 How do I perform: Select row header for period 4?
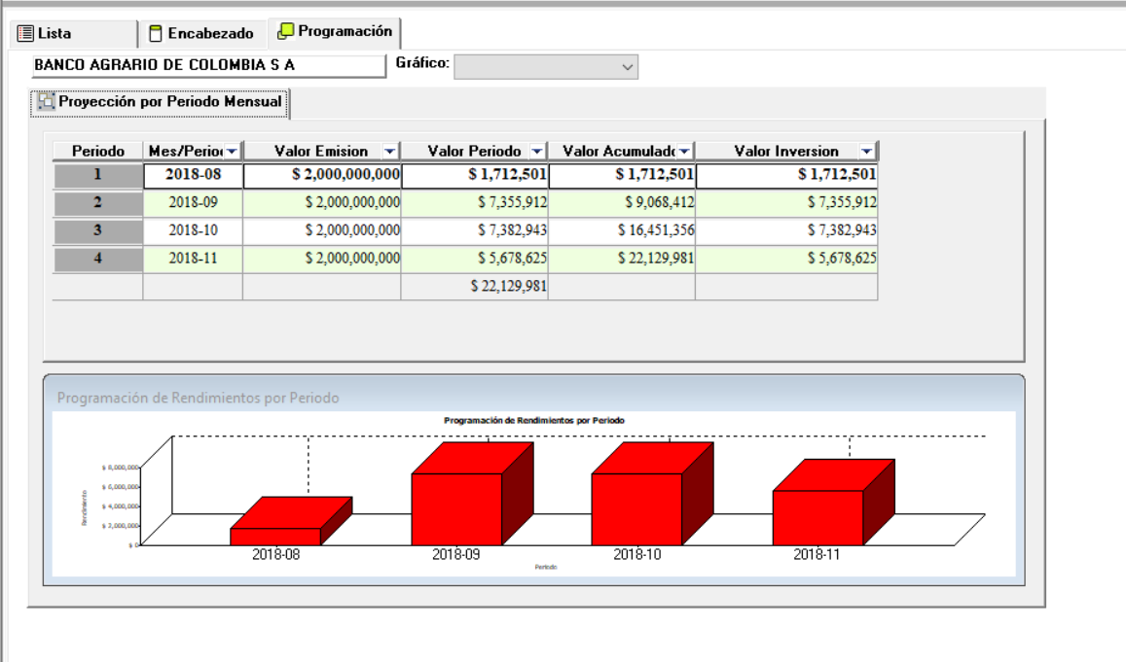pyautogui.click(x=97, y=260)
